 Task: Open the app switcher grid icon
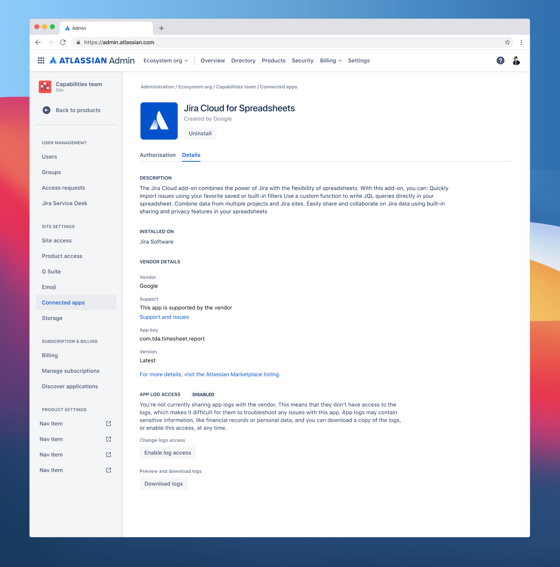[41, 60]
